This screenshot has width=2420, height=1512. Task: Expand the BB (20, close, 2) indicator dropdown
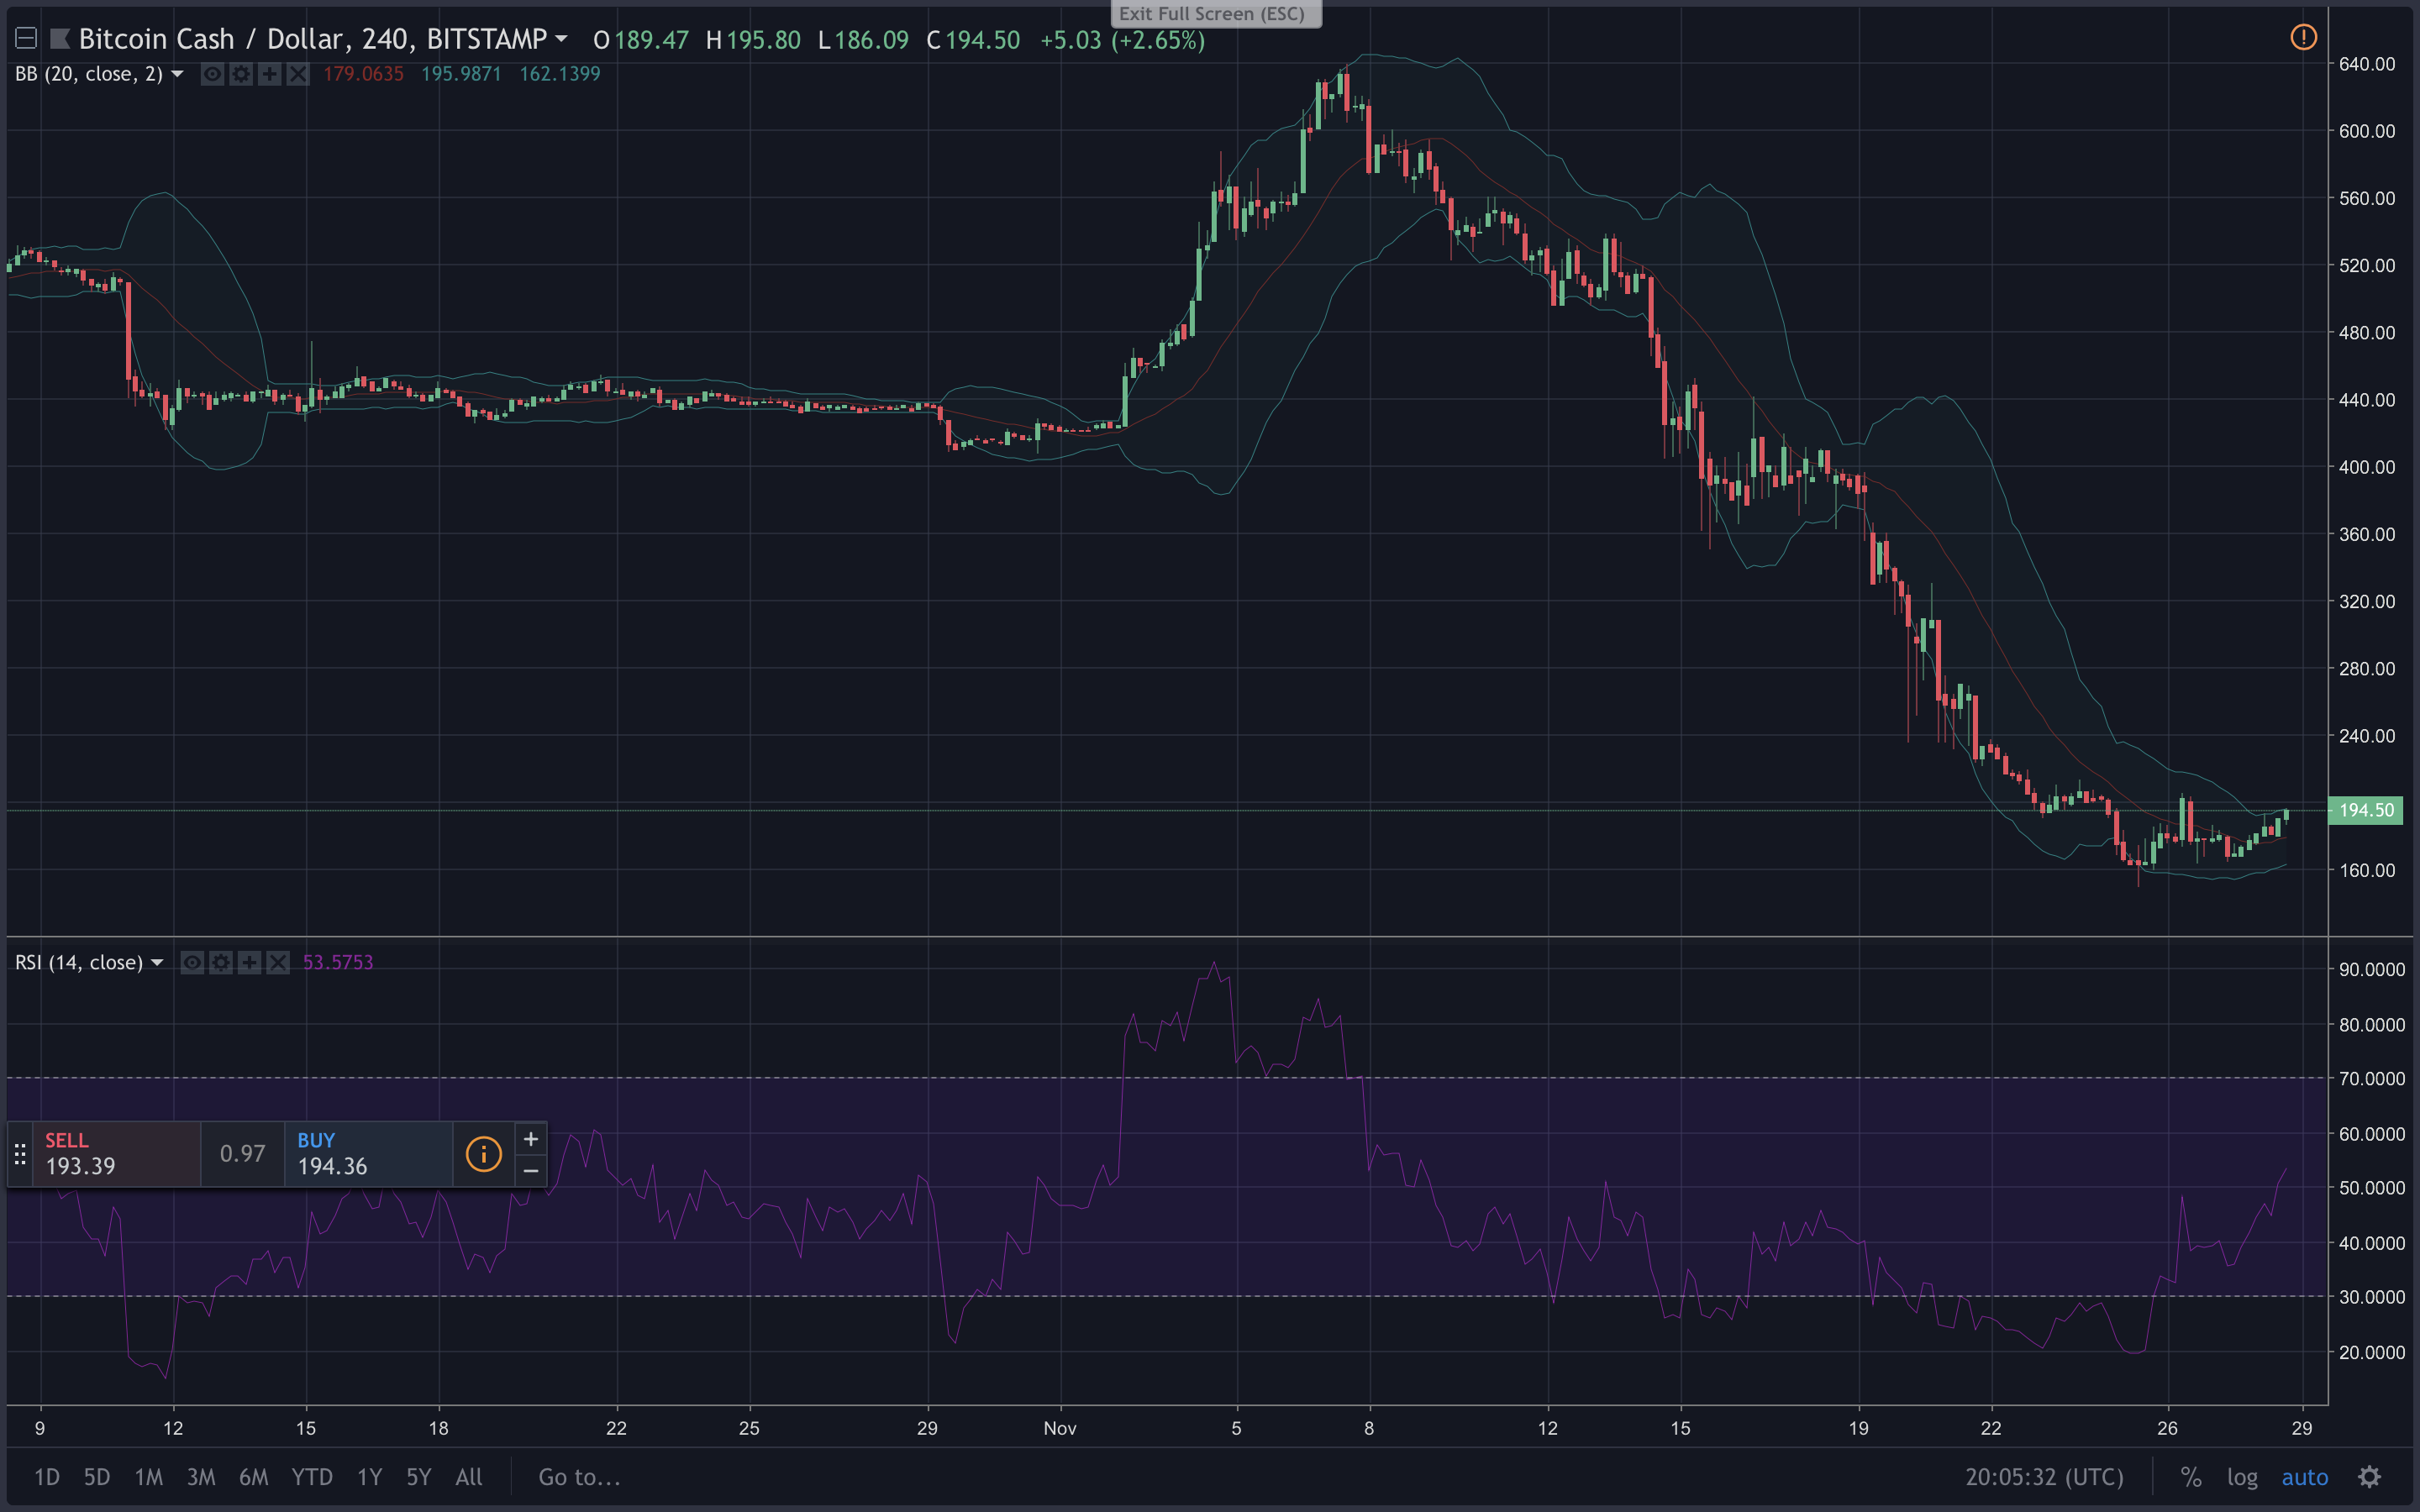(177, 74)
